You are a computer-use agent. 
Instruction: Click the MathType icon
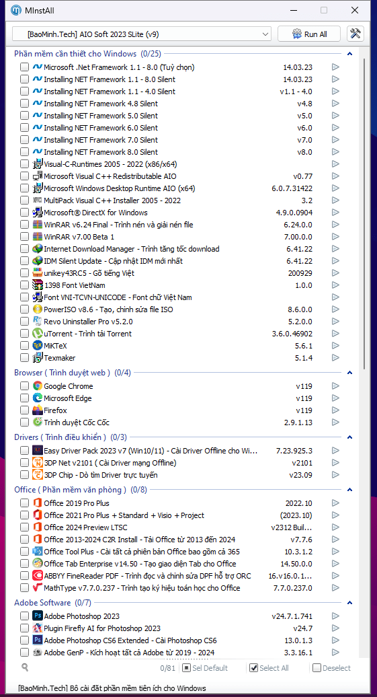coord(38,588)
